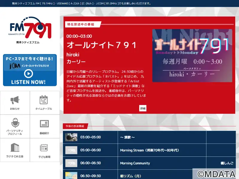239x179 pixels.
Task: Click the personality name 橘しんご
Action: tap(227, 163)
